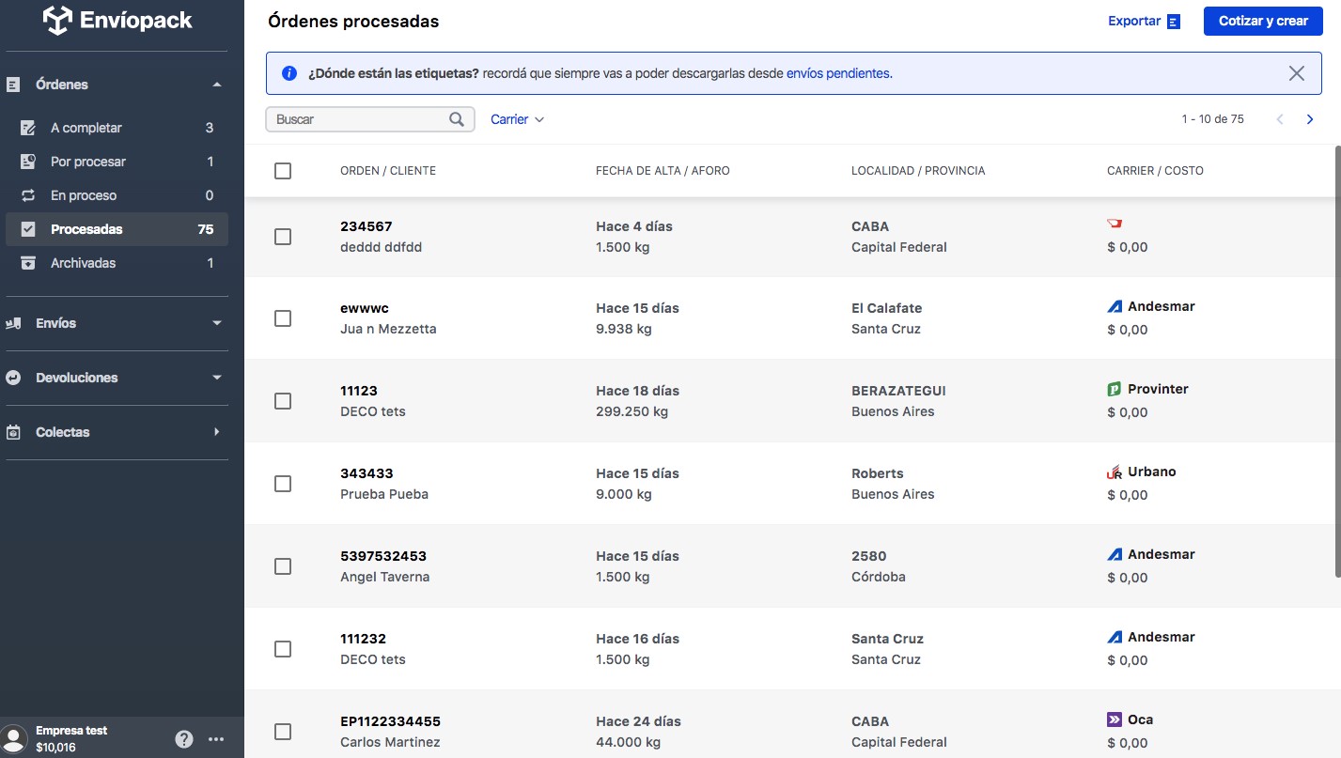Open order number 234567
The image size is (1341, 758).
pyautogui.click(x=366, y=226)
